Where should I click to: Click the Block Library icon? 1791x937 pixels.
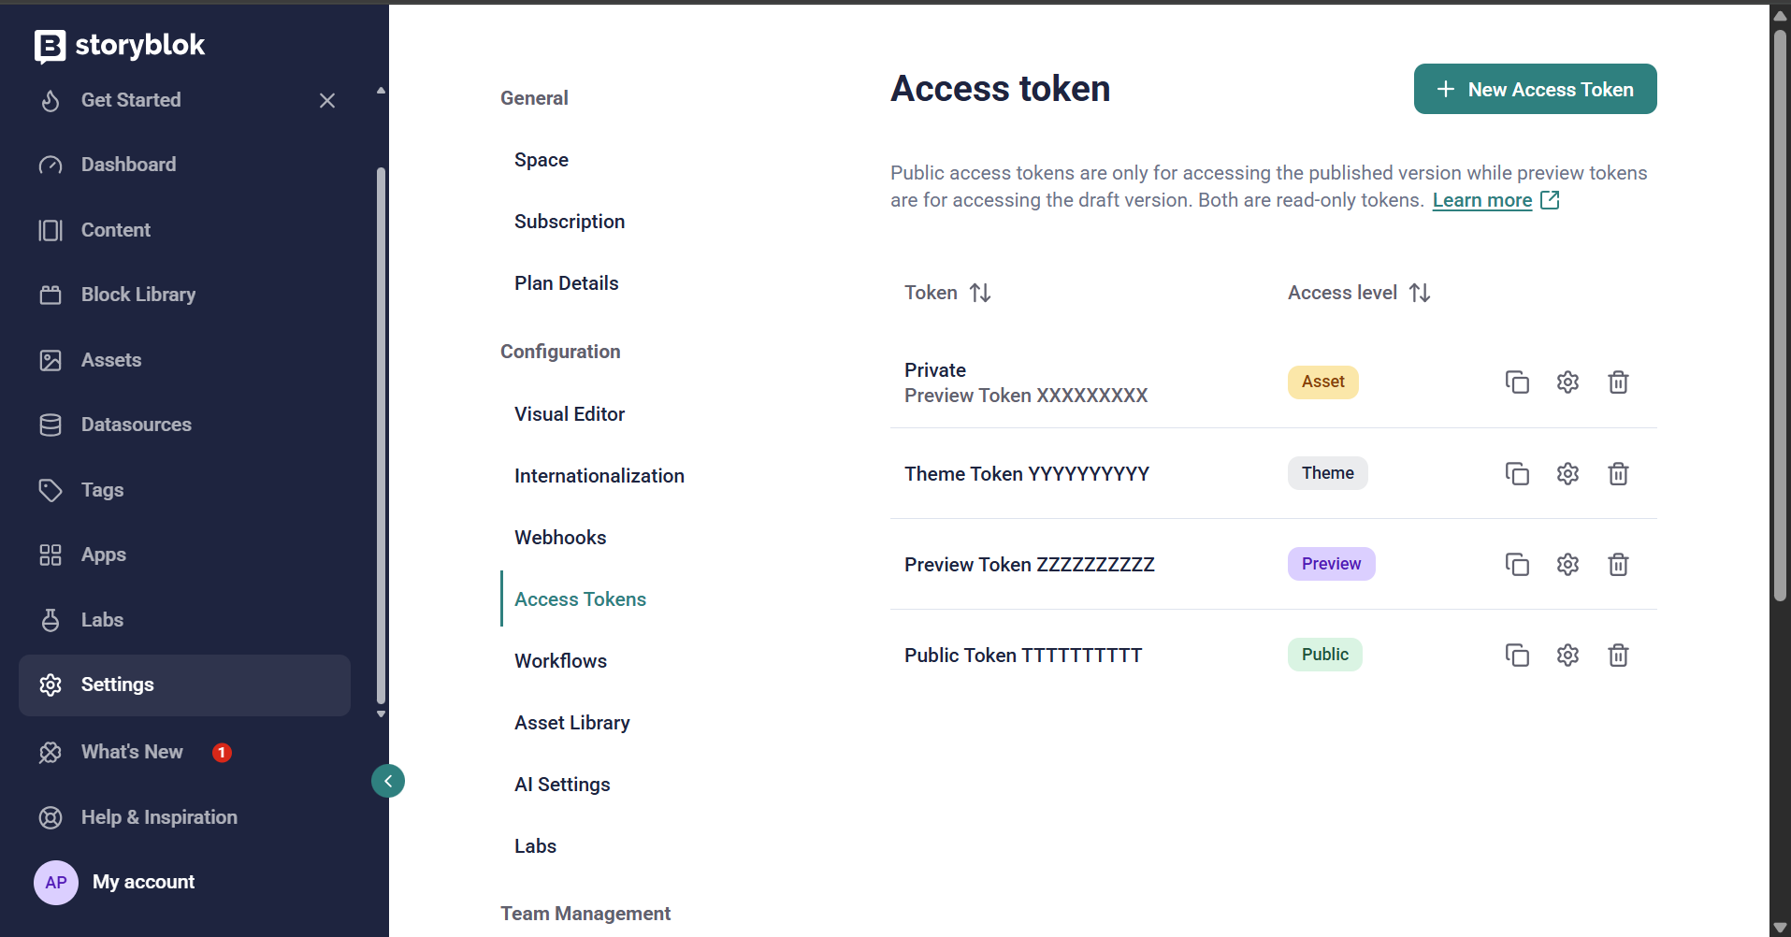pos(51,295)
